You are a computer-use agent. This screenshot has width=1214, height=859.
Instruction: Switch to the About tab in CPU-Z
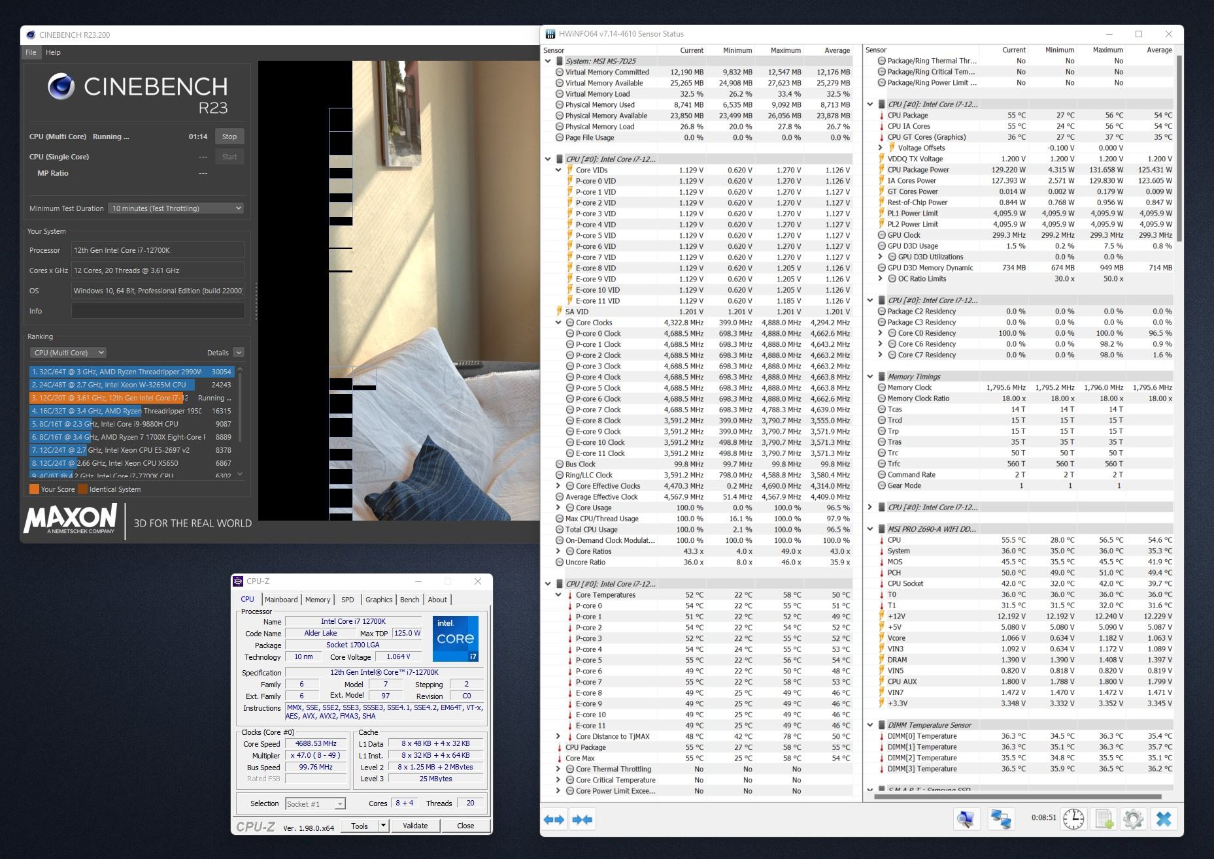437,600
